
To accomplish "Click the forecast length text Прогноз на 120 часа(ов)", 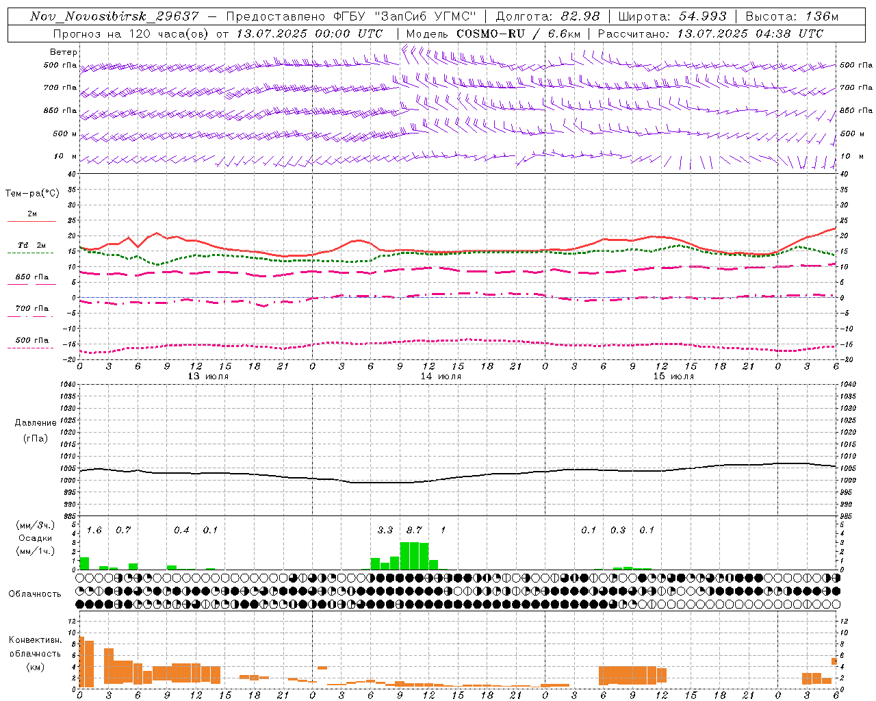I will [131, 34].
